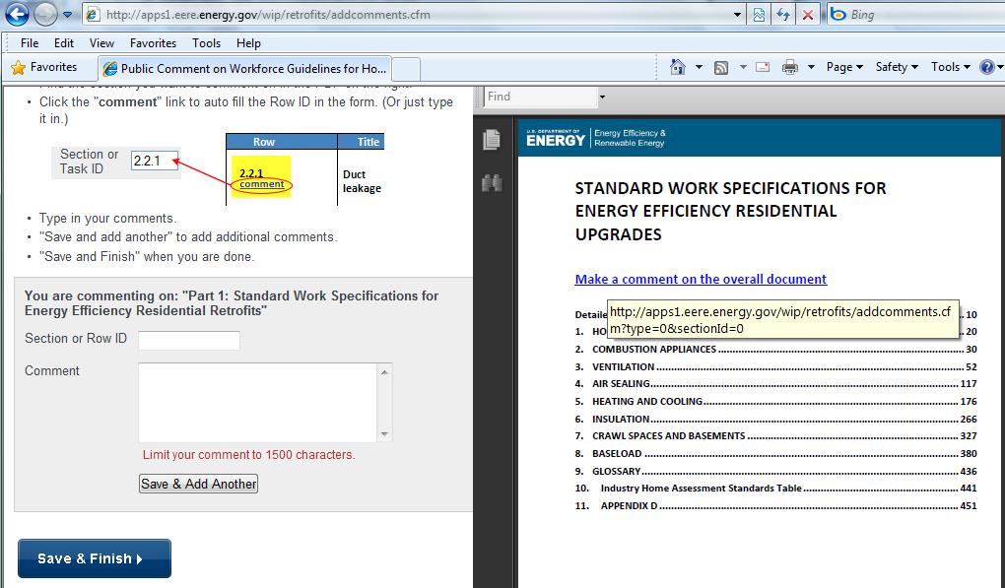Click the Comment box scroll up arrow
The height and width of the screenshot is (588, 1005).
[384, 371]
